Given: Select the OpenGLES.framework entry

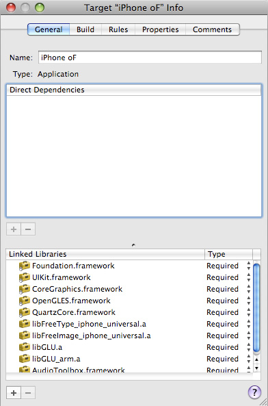Looking at the screenshot, I should [129, 301].
